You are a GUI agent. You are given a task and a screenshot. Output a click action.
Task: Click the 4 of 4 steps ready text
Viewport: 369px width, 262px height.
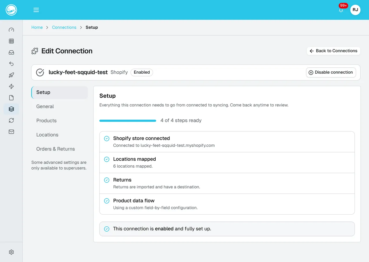(x=181, y=121)
